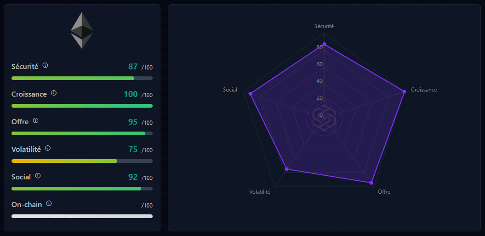Click the Social label in score list

point(21,177)
